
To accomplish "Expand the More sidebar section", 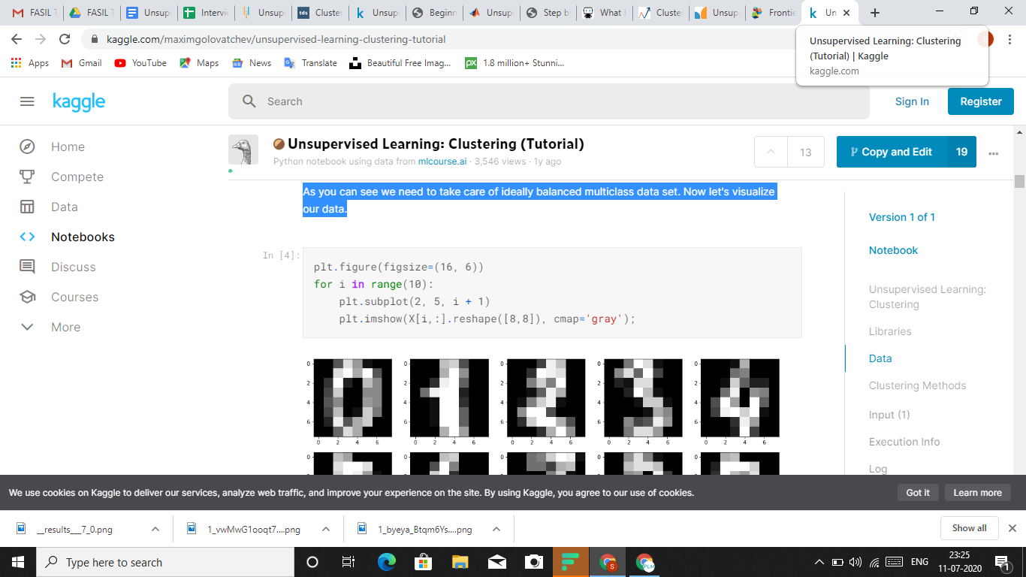I will 65,327.
